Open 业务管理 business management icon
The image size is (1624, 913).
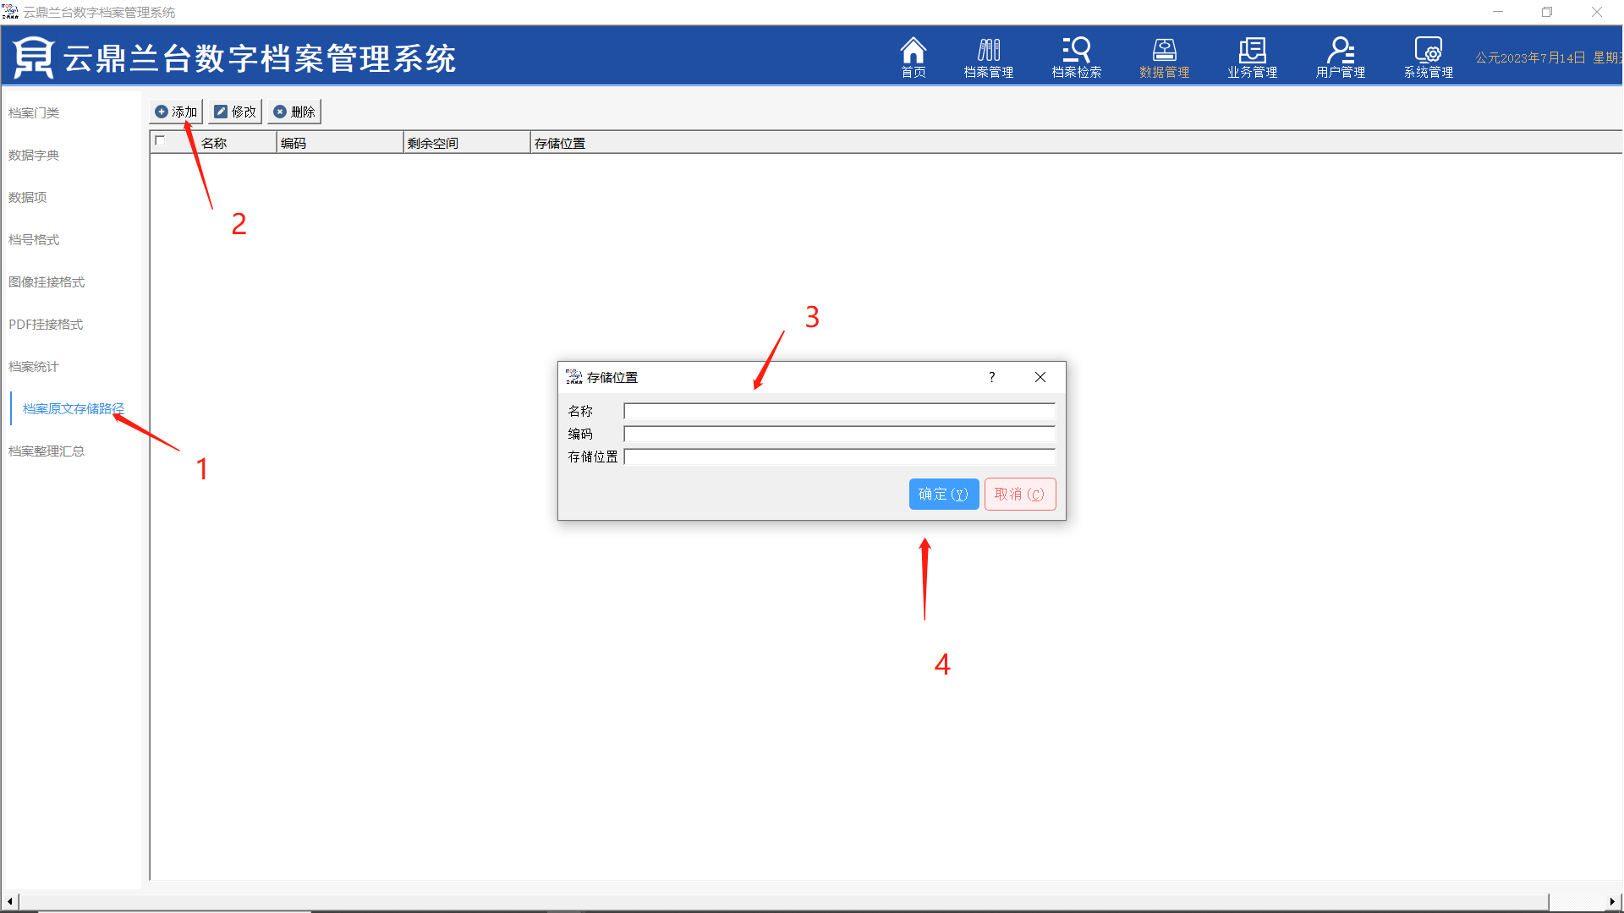(1252, 57)
